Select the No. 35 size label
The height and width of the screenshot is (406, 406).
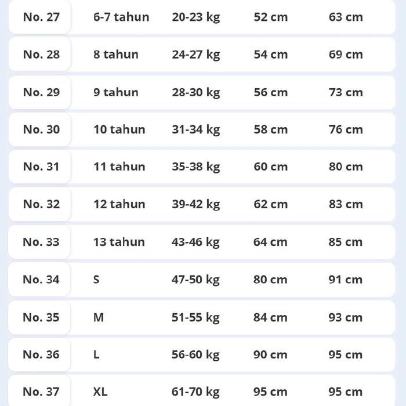click(x=41, y=317)
